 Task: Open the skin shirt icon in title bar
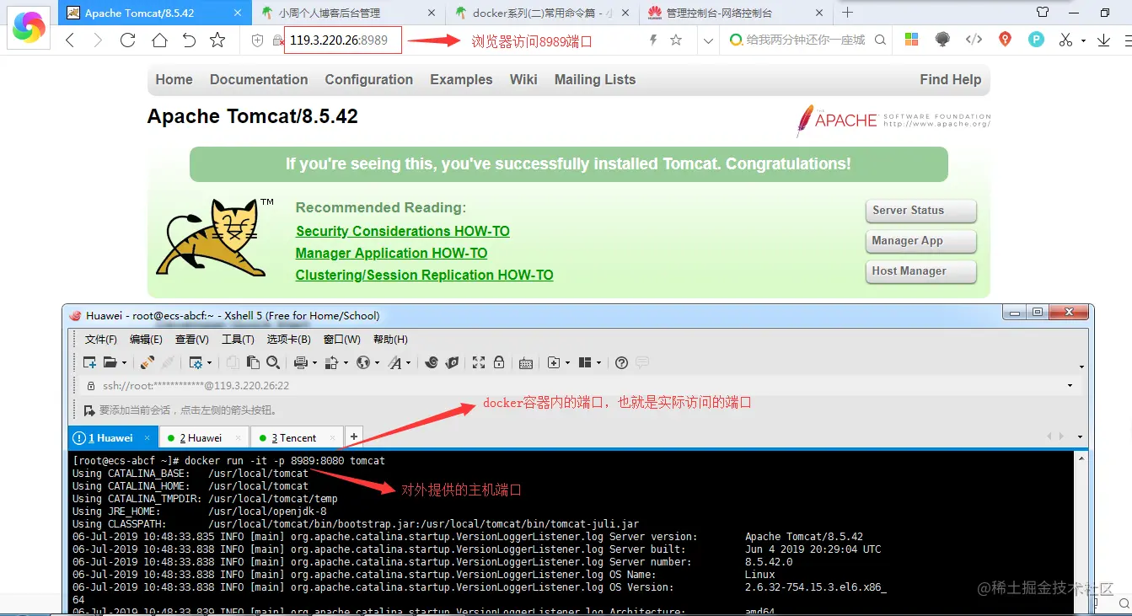click(1043, 12)
